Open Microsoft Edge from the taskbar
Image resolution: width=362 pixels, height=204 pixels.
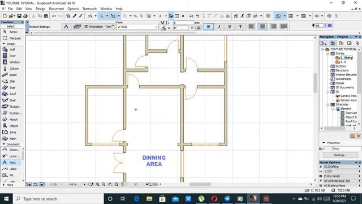point(136,199)
